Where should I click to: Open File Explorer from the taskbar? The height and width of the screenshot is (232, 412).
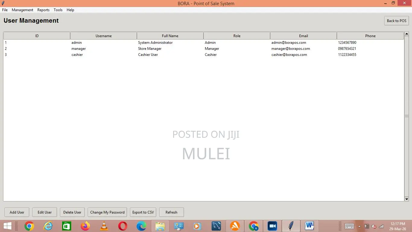click(x=160, y=226)
